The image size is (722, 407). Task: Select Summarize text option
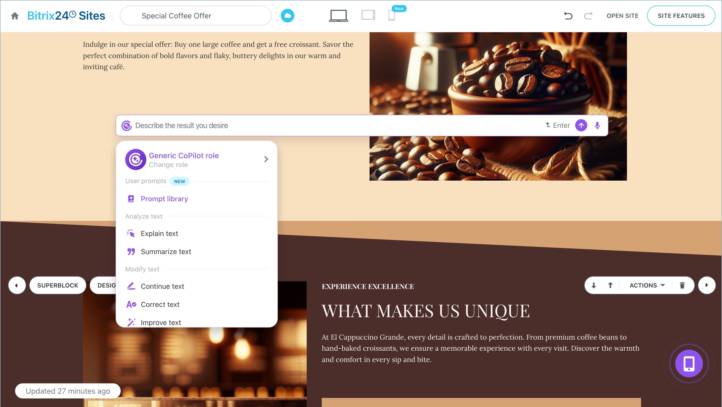click(166, 252)
